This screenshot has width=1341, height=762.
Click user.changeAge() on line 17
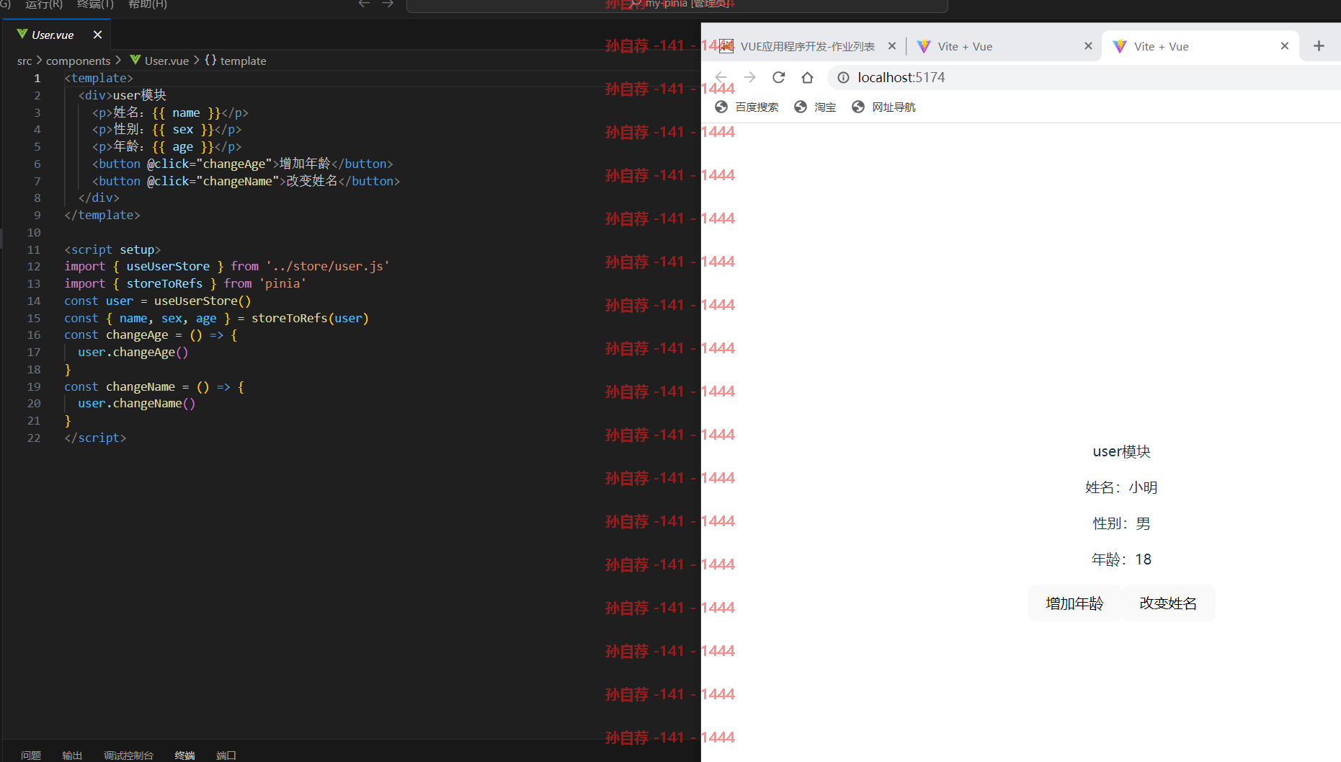click(133, 352)
